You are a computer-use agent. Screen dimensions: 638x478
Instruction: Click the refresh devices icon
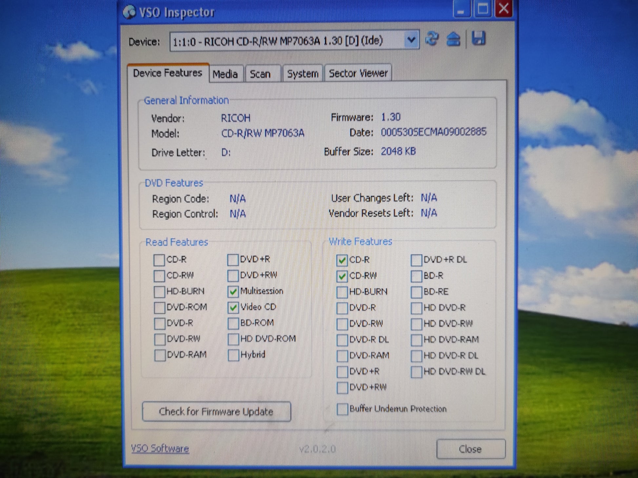(432, 39)
